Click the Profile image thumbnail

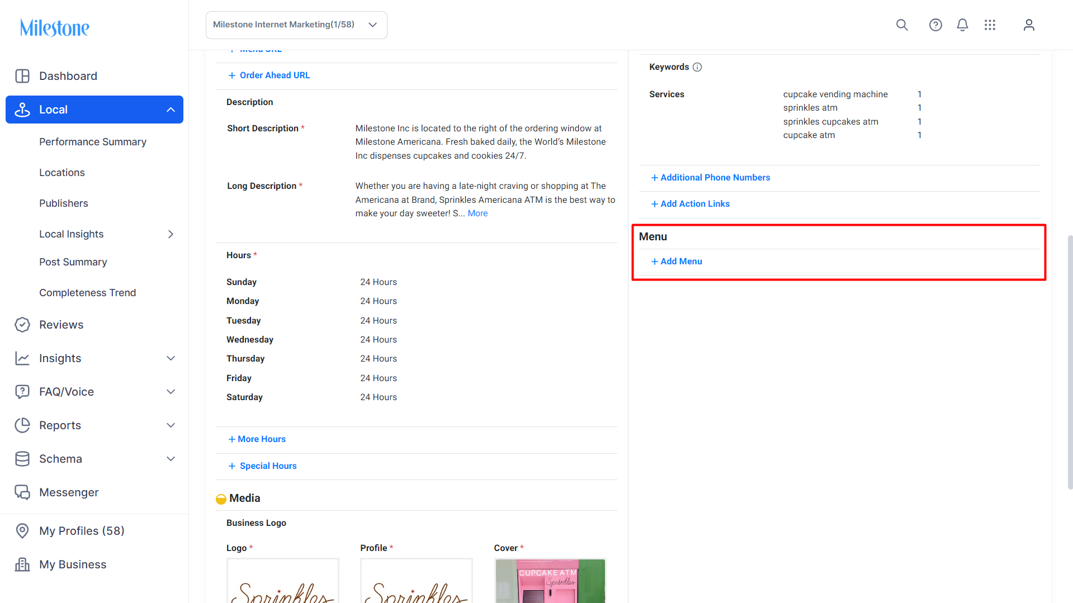pos(417,581)
